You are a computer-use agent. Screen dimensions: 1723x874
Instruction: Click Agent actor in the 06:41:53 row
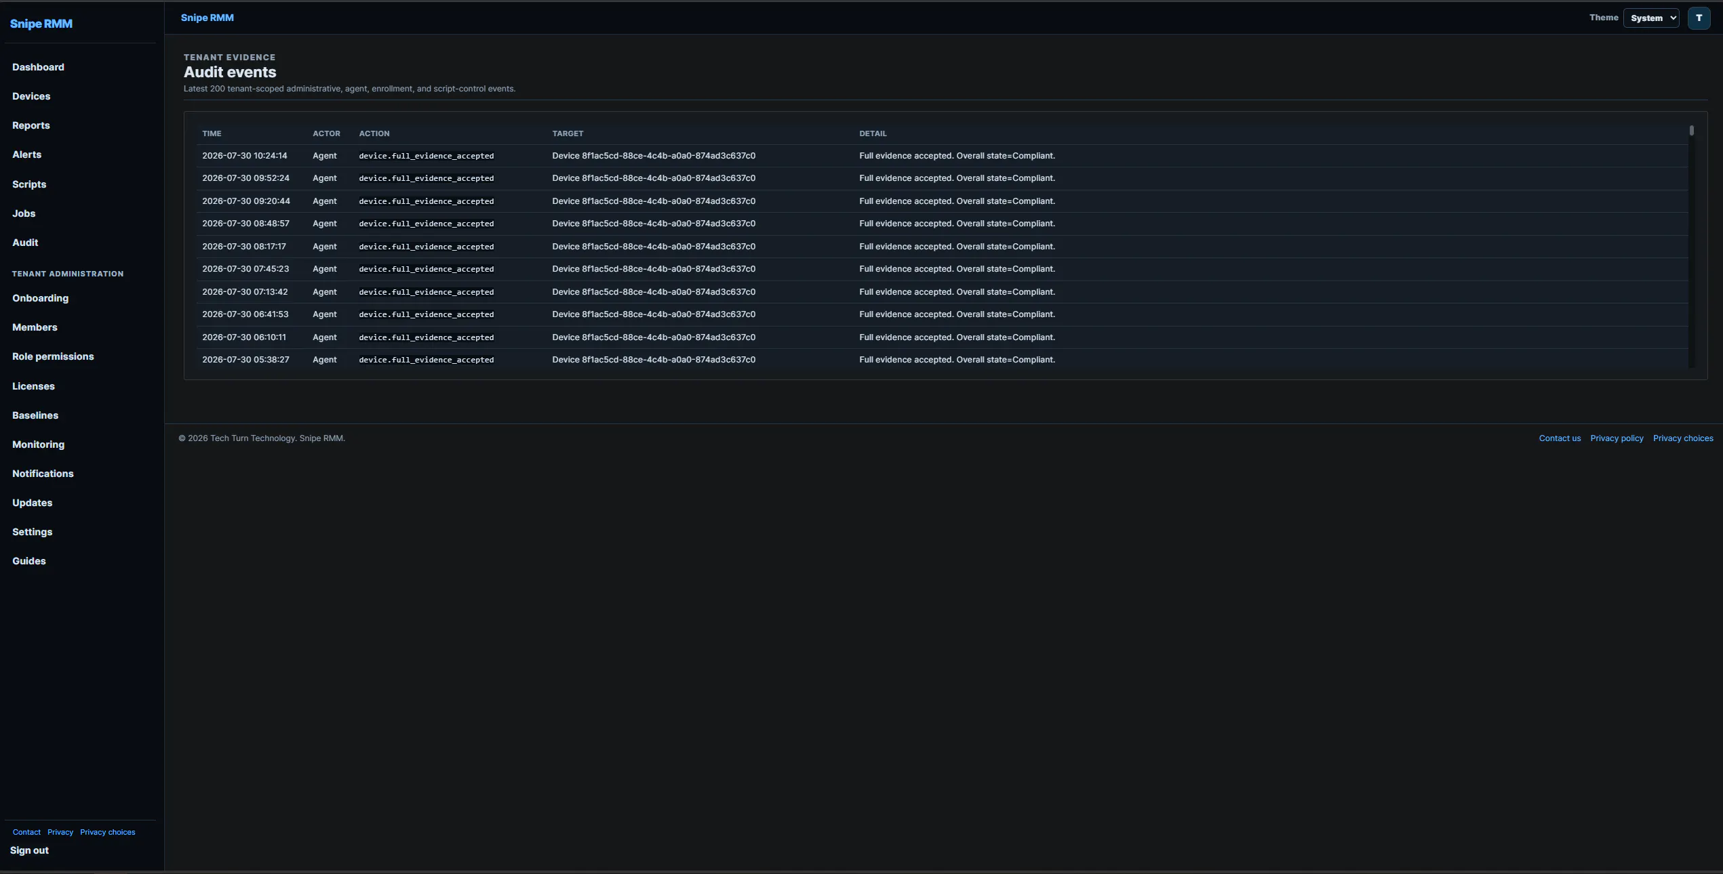pyautogui.click(x=325, y=314)
